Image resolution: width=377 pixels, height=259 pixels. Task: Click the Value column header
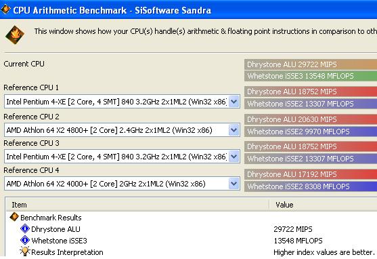pos(323,205)
